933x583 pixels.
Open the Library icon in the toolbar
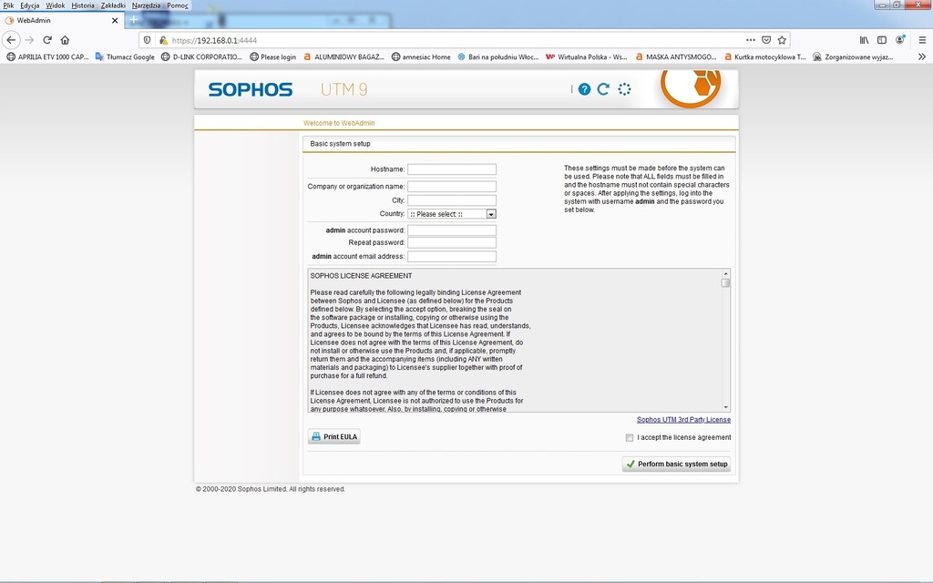pyautogui.click(x=864, y=40)
